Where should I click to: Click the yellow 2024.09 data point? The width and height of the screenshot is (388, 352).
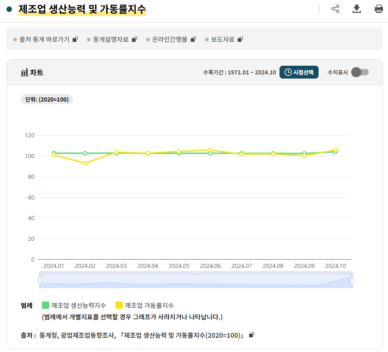click(x=304, y=156)
